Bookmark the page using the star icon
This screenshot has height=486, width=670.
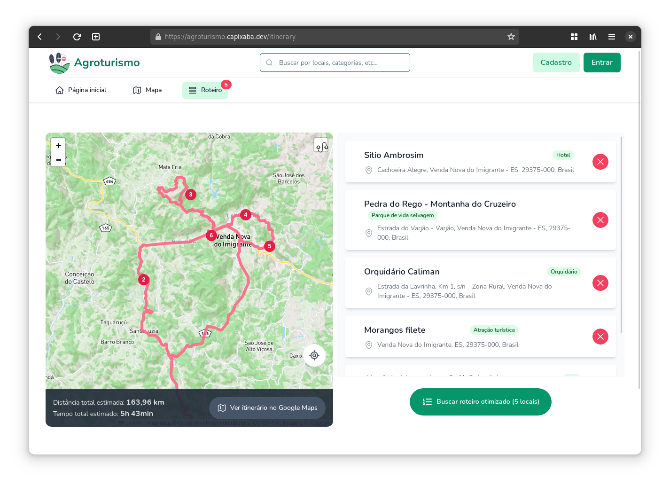pos(511,37)
